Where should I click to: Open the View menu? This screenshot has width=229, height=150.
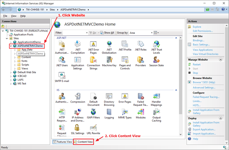[14, 16]
